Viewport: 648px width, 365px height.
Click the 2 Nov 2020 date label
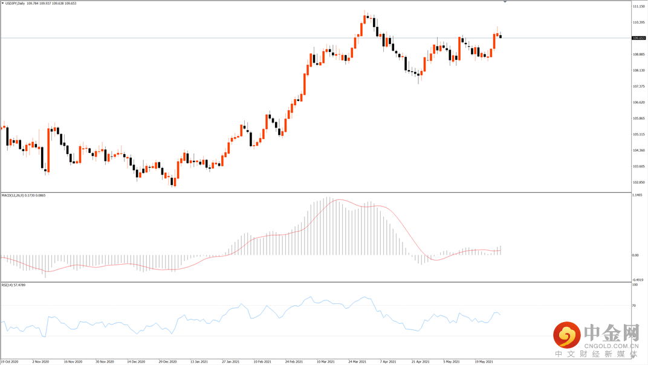[x=40, y=362]
